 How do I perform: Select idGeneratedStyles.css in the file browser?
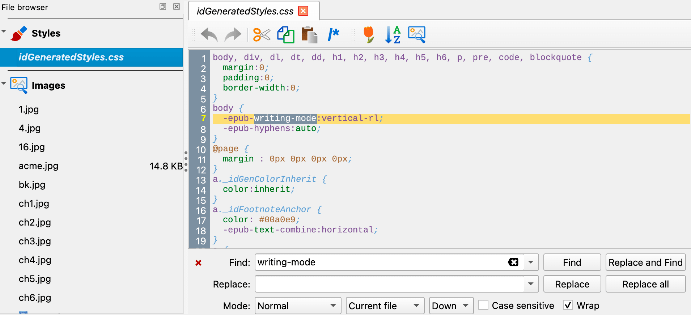[x=92, y=57]
